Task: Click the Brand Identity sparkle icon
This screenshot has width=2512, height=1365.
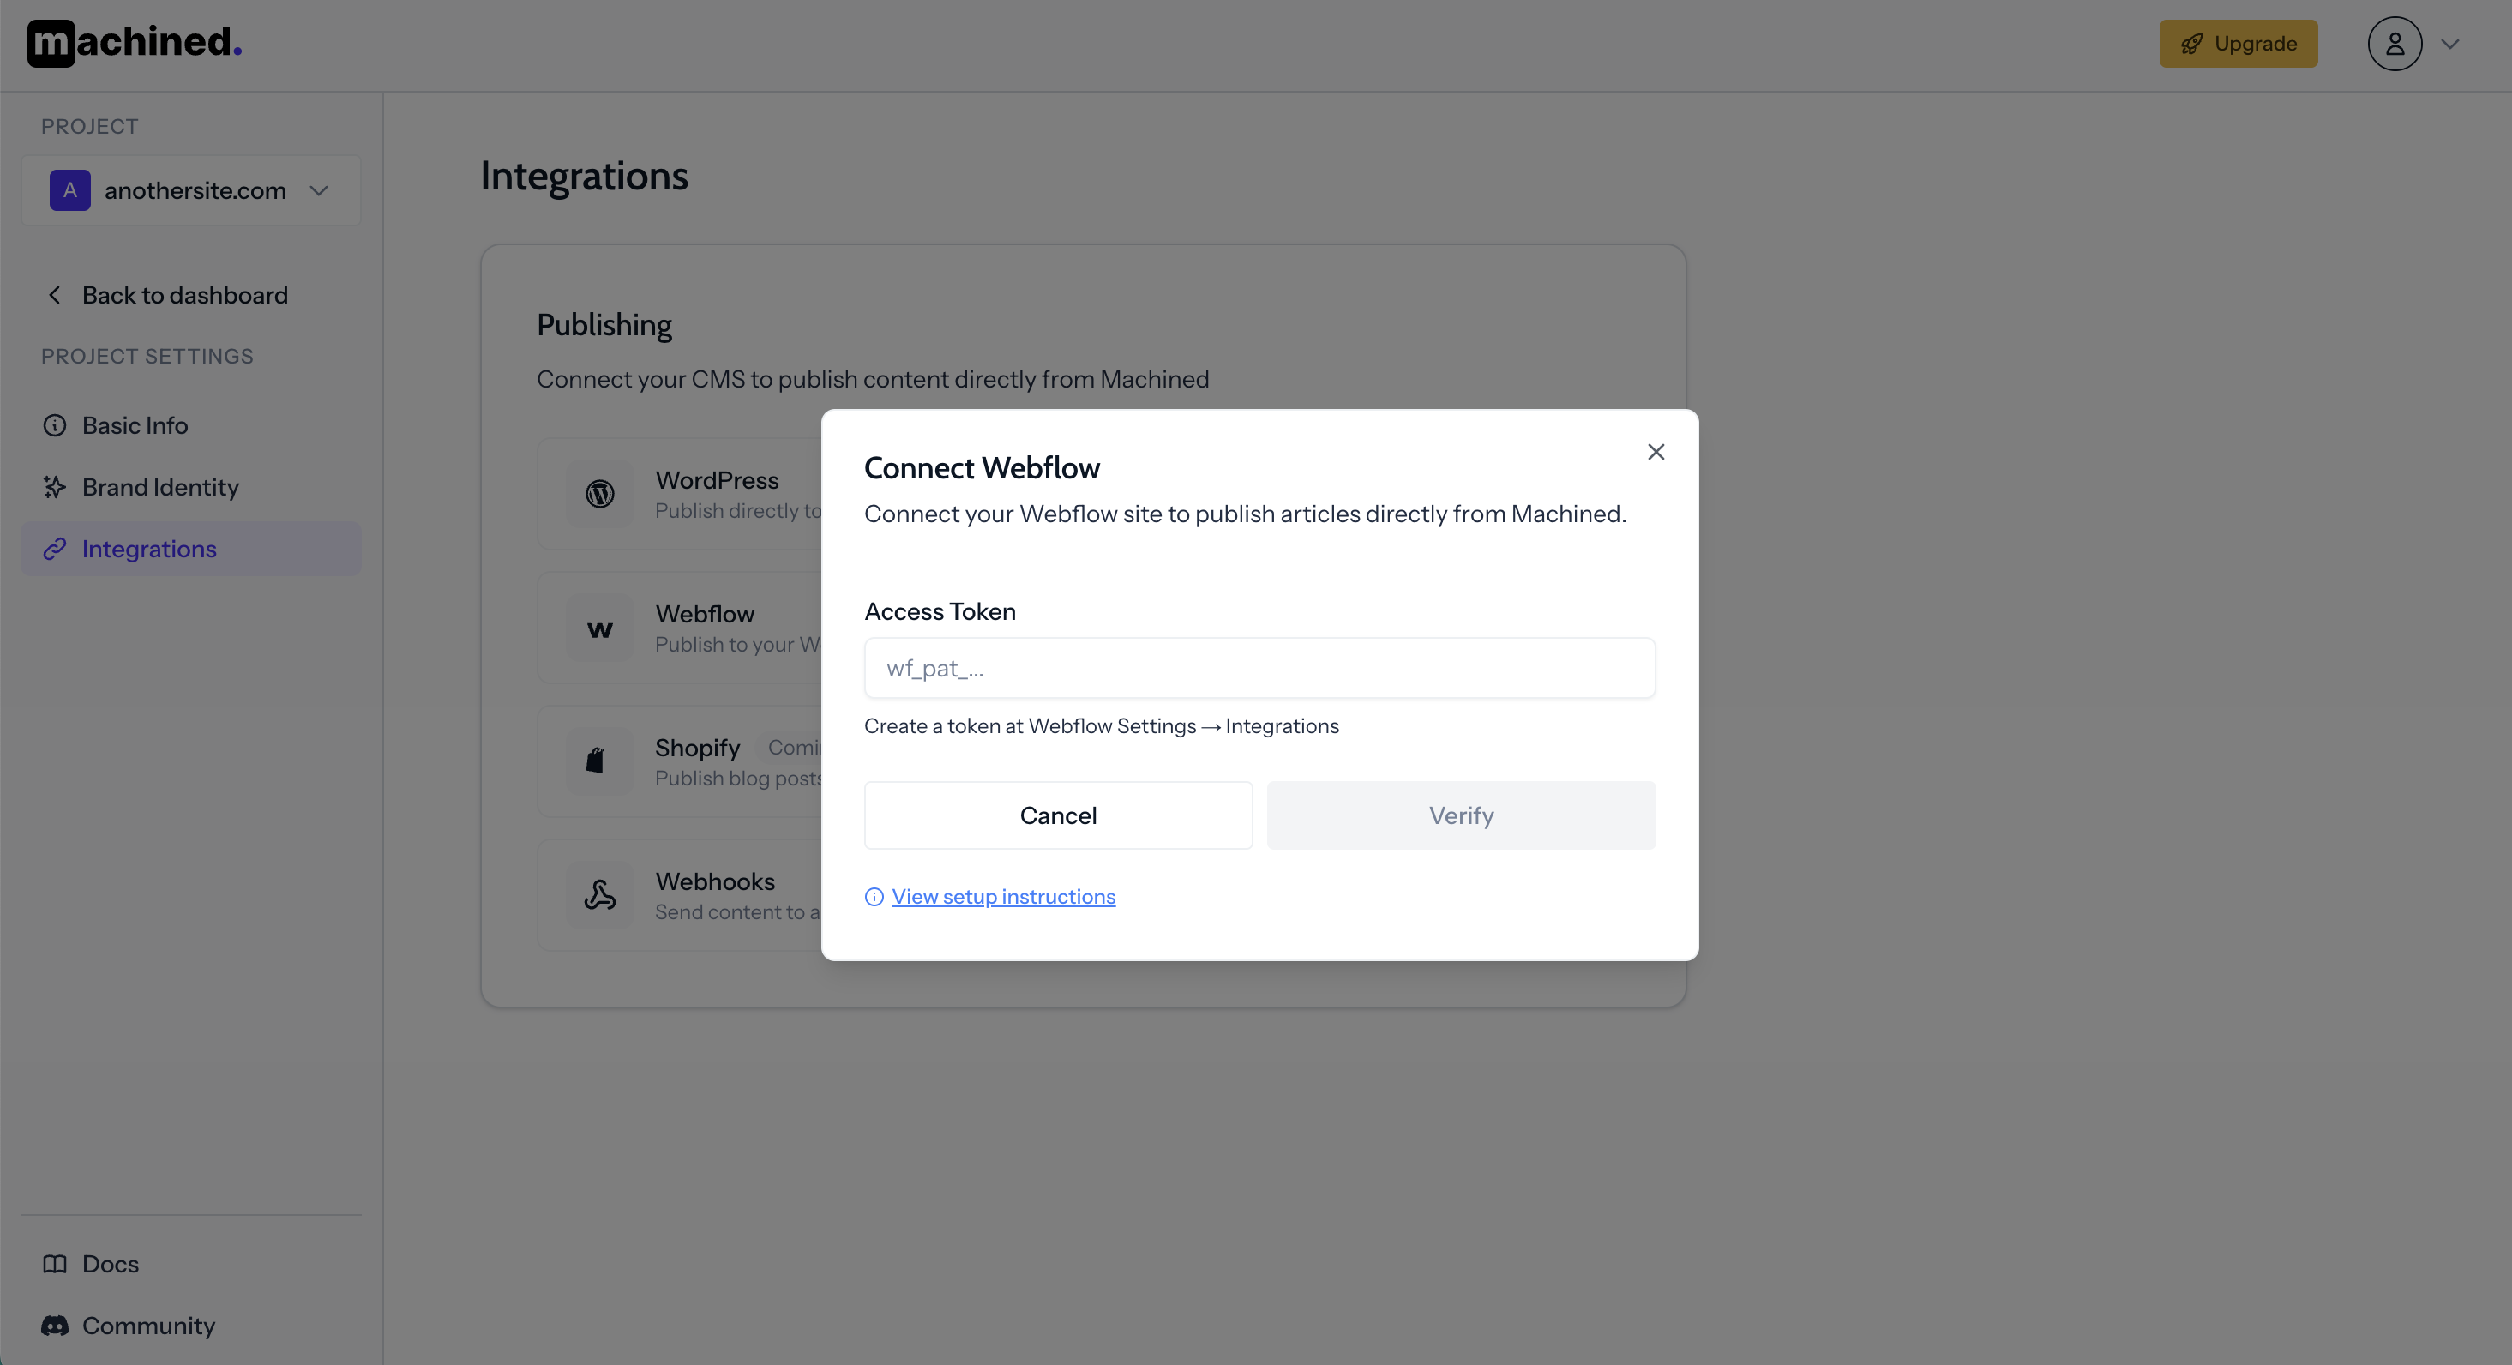Action: point(55,486)
